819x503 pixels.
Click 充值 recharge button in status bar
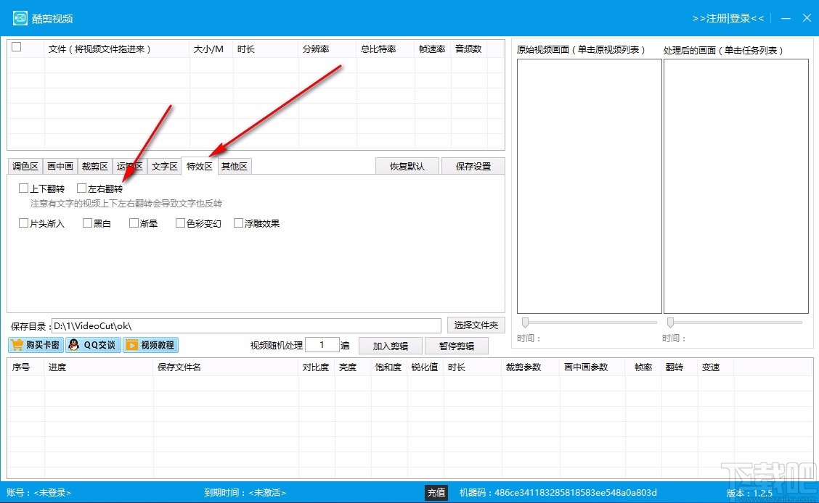pyautogui.click(x=436, y=493)
